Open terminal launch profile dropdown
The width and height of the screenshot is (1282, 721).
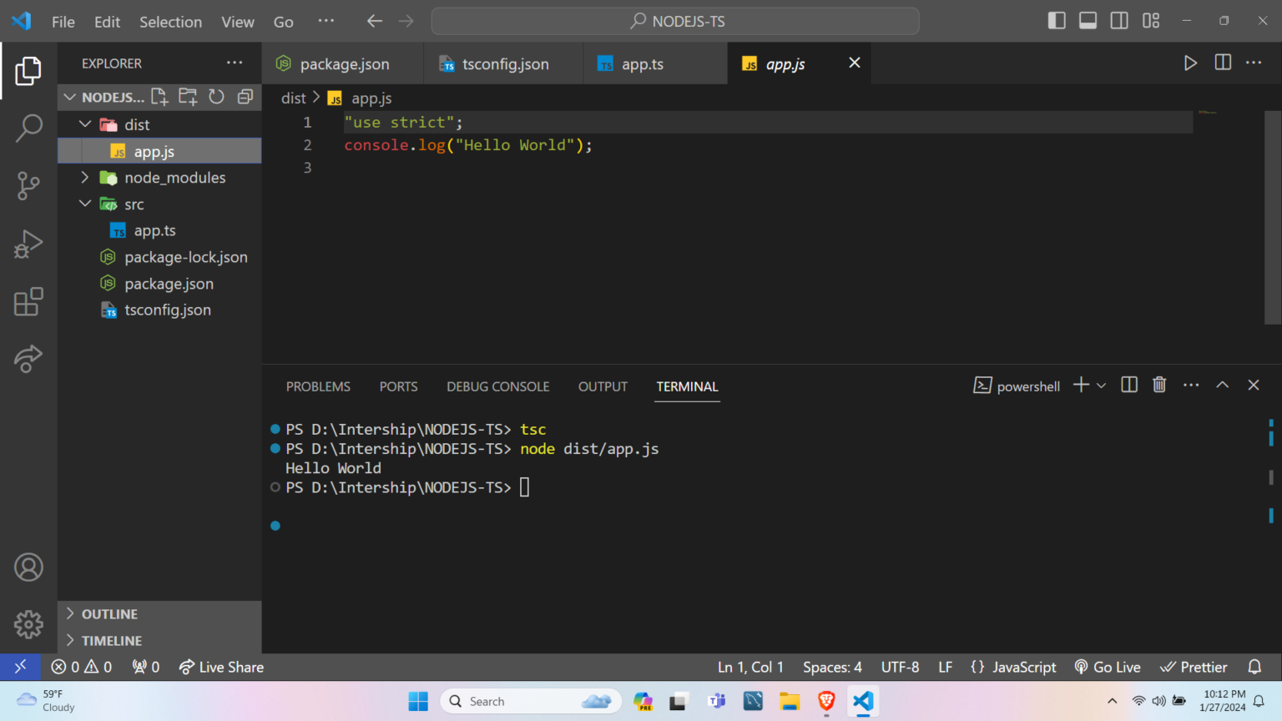[x=1101, y=385]
